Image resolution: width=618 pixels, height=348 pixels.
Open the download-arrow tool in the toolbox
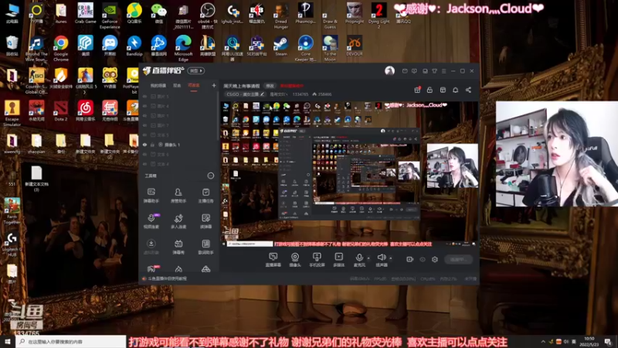[151, 247]
